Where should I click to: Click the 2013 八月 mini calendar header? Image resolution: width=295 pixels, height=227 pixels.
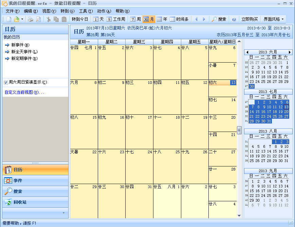[268, 131]
